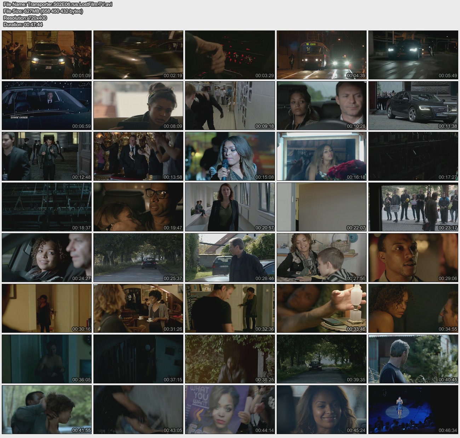Click the Audi car thumbnail at 00:11:38
460x438 pixels.
pos(413,106)
